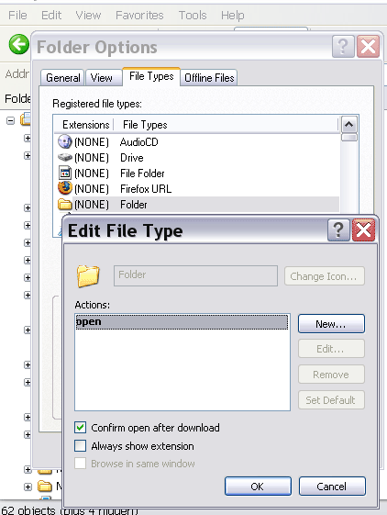The height and width of the screenshot is (515, 387).
Task: Confirm with the OK button
Action: (258, 487)
